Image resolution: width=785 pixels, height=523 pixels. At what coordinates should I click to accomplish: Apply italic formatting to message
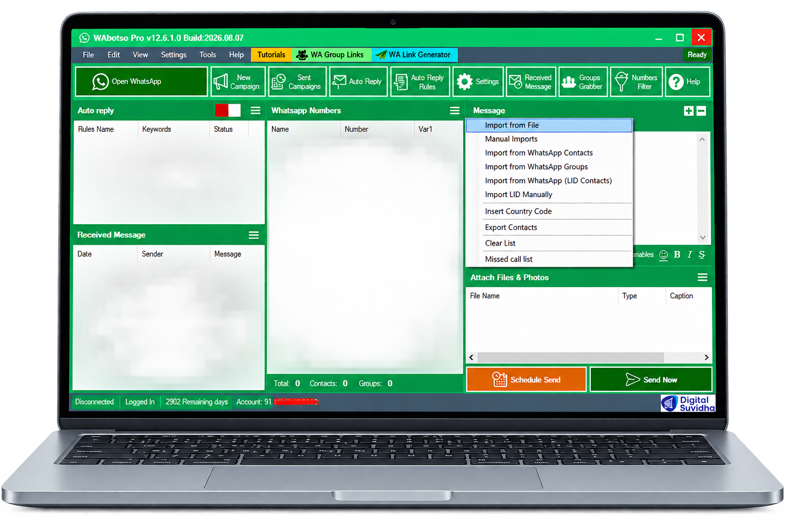point(689,254)
